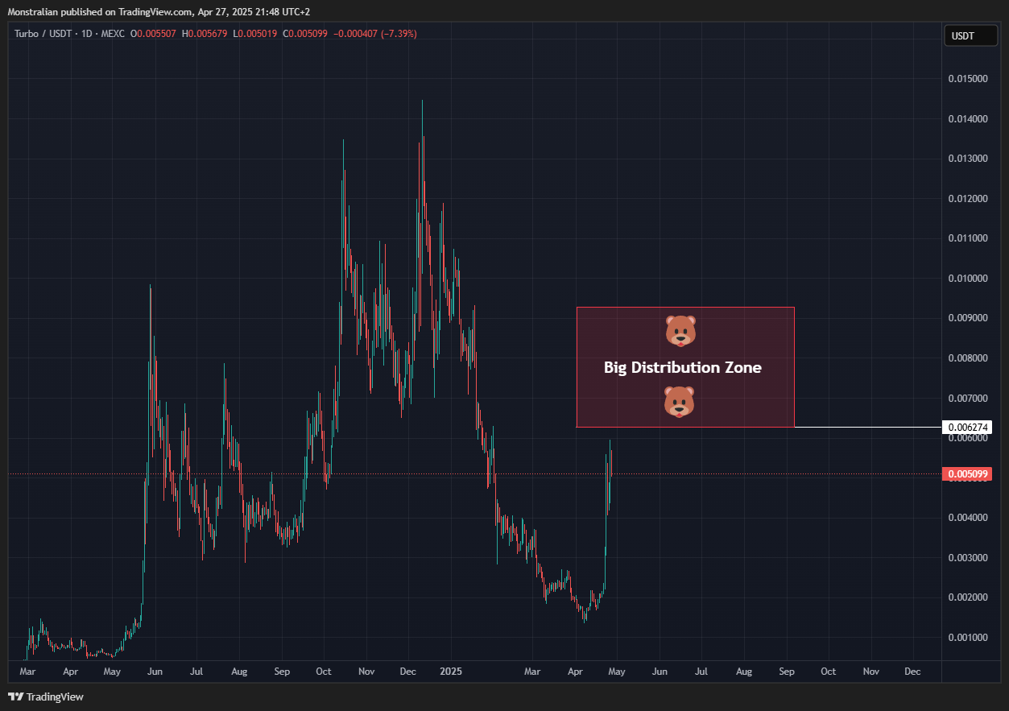Click the 0.007000 price axis label
Image resolution: width=1009 pixels, height=711 pixels.
pyautogui.click(x=966, y=399)
